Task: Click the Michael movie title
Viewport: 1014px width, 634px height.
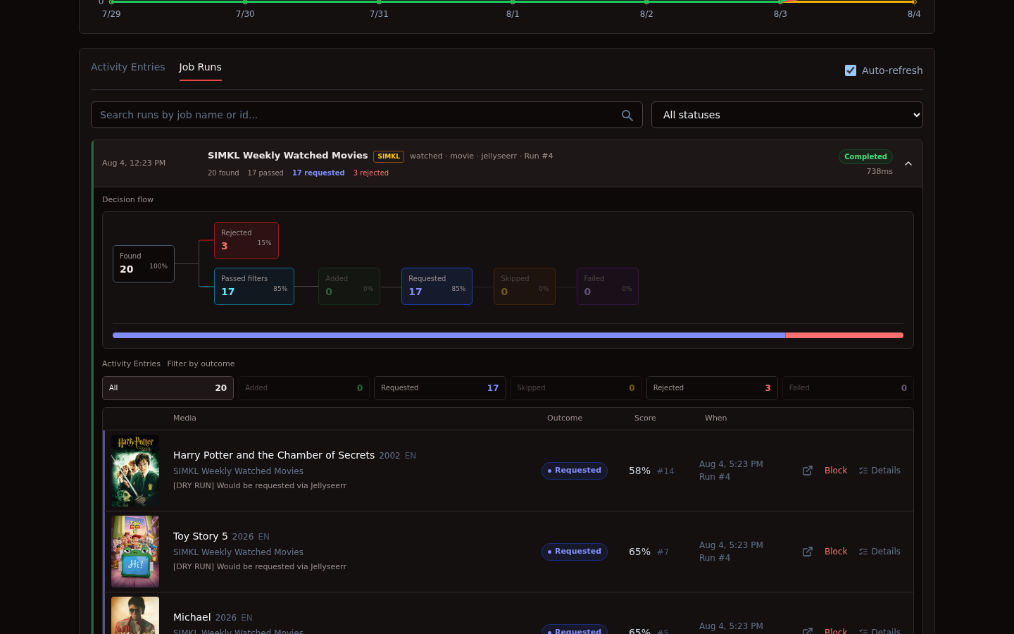Action: (192, 617)
